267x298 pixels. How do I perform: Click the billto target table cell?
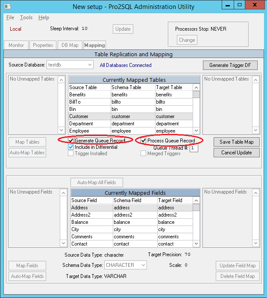(x=174, y=102)
